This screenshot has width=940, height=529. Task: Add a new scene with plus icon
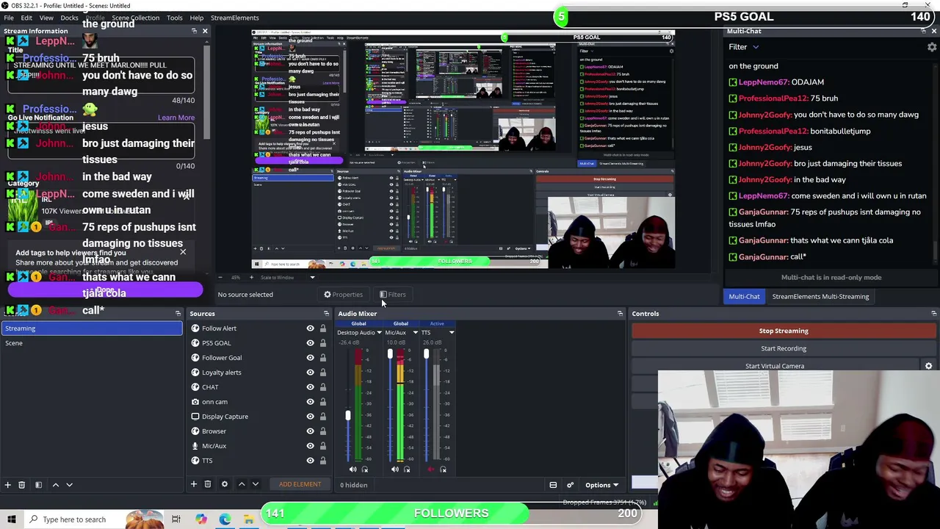[x=7, y=485]
